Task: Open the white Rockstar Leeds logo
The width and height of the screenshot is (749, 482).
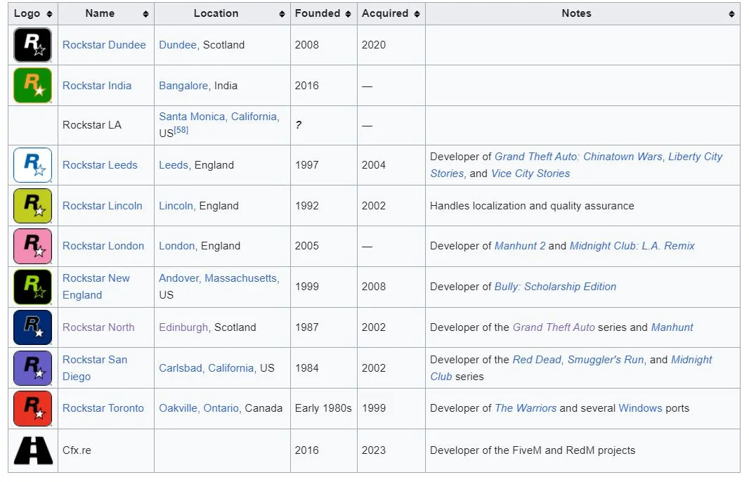Action: [x=32, y=165]
